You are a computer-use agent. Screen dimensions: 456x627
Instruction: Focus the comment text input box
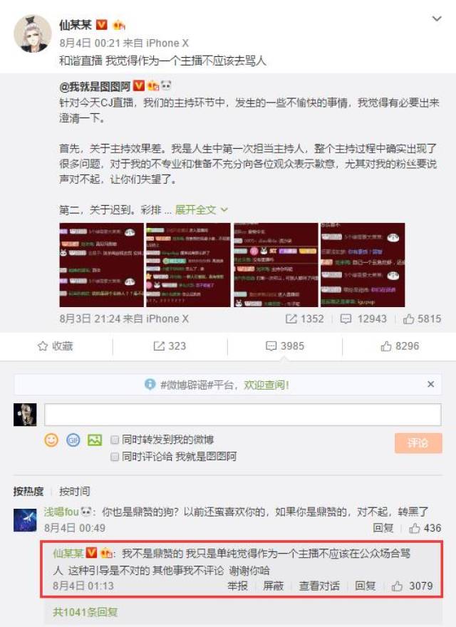coord(243,415)
